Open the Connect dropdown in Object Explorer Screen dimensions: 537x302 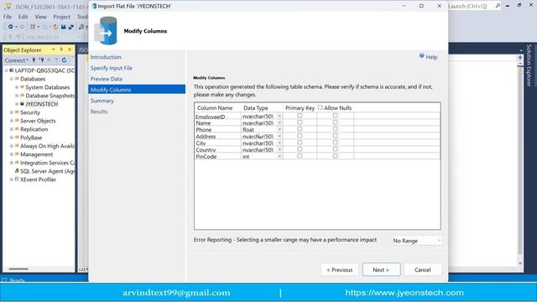[17, 60]
